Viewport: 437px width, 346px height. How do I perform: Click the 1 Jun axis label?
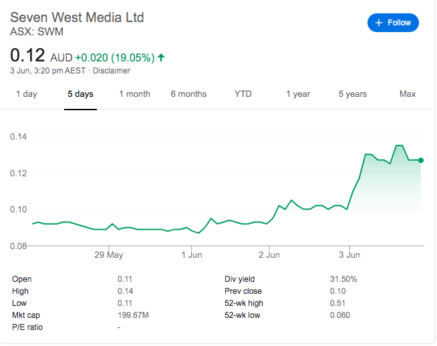pyautogui.click(x=192, y=254)
